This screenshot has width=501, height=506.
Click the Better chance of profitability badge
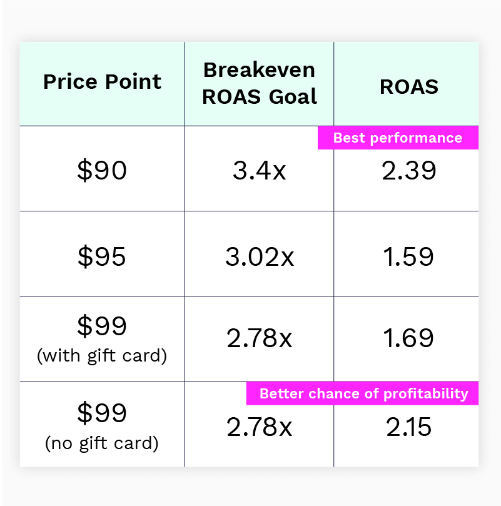coord(363,393)
